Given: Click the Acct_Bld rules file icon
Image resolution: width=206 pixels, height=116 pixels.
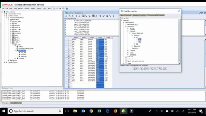Looking at the screenshot, I should 19,53.
